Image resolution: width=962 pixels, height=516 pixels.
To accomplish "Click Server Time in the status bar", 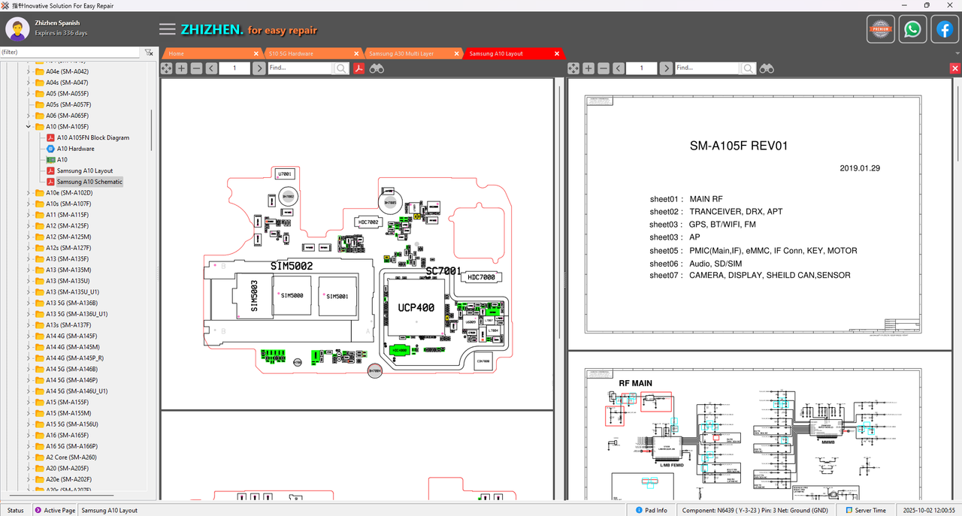I will pyautogui.click(x=865, y=511).
